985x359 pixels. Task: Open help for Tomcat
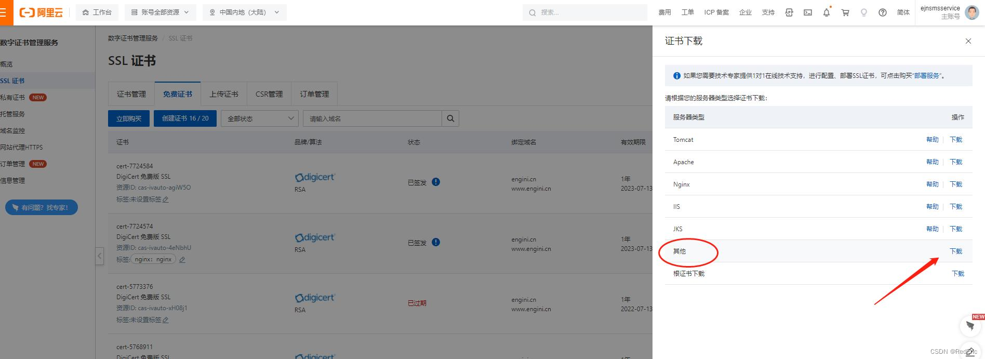(933, 140)
